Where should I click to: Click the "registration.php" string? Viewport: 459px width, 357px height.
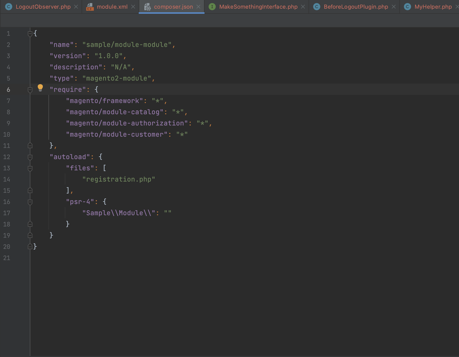click(119, 180)
